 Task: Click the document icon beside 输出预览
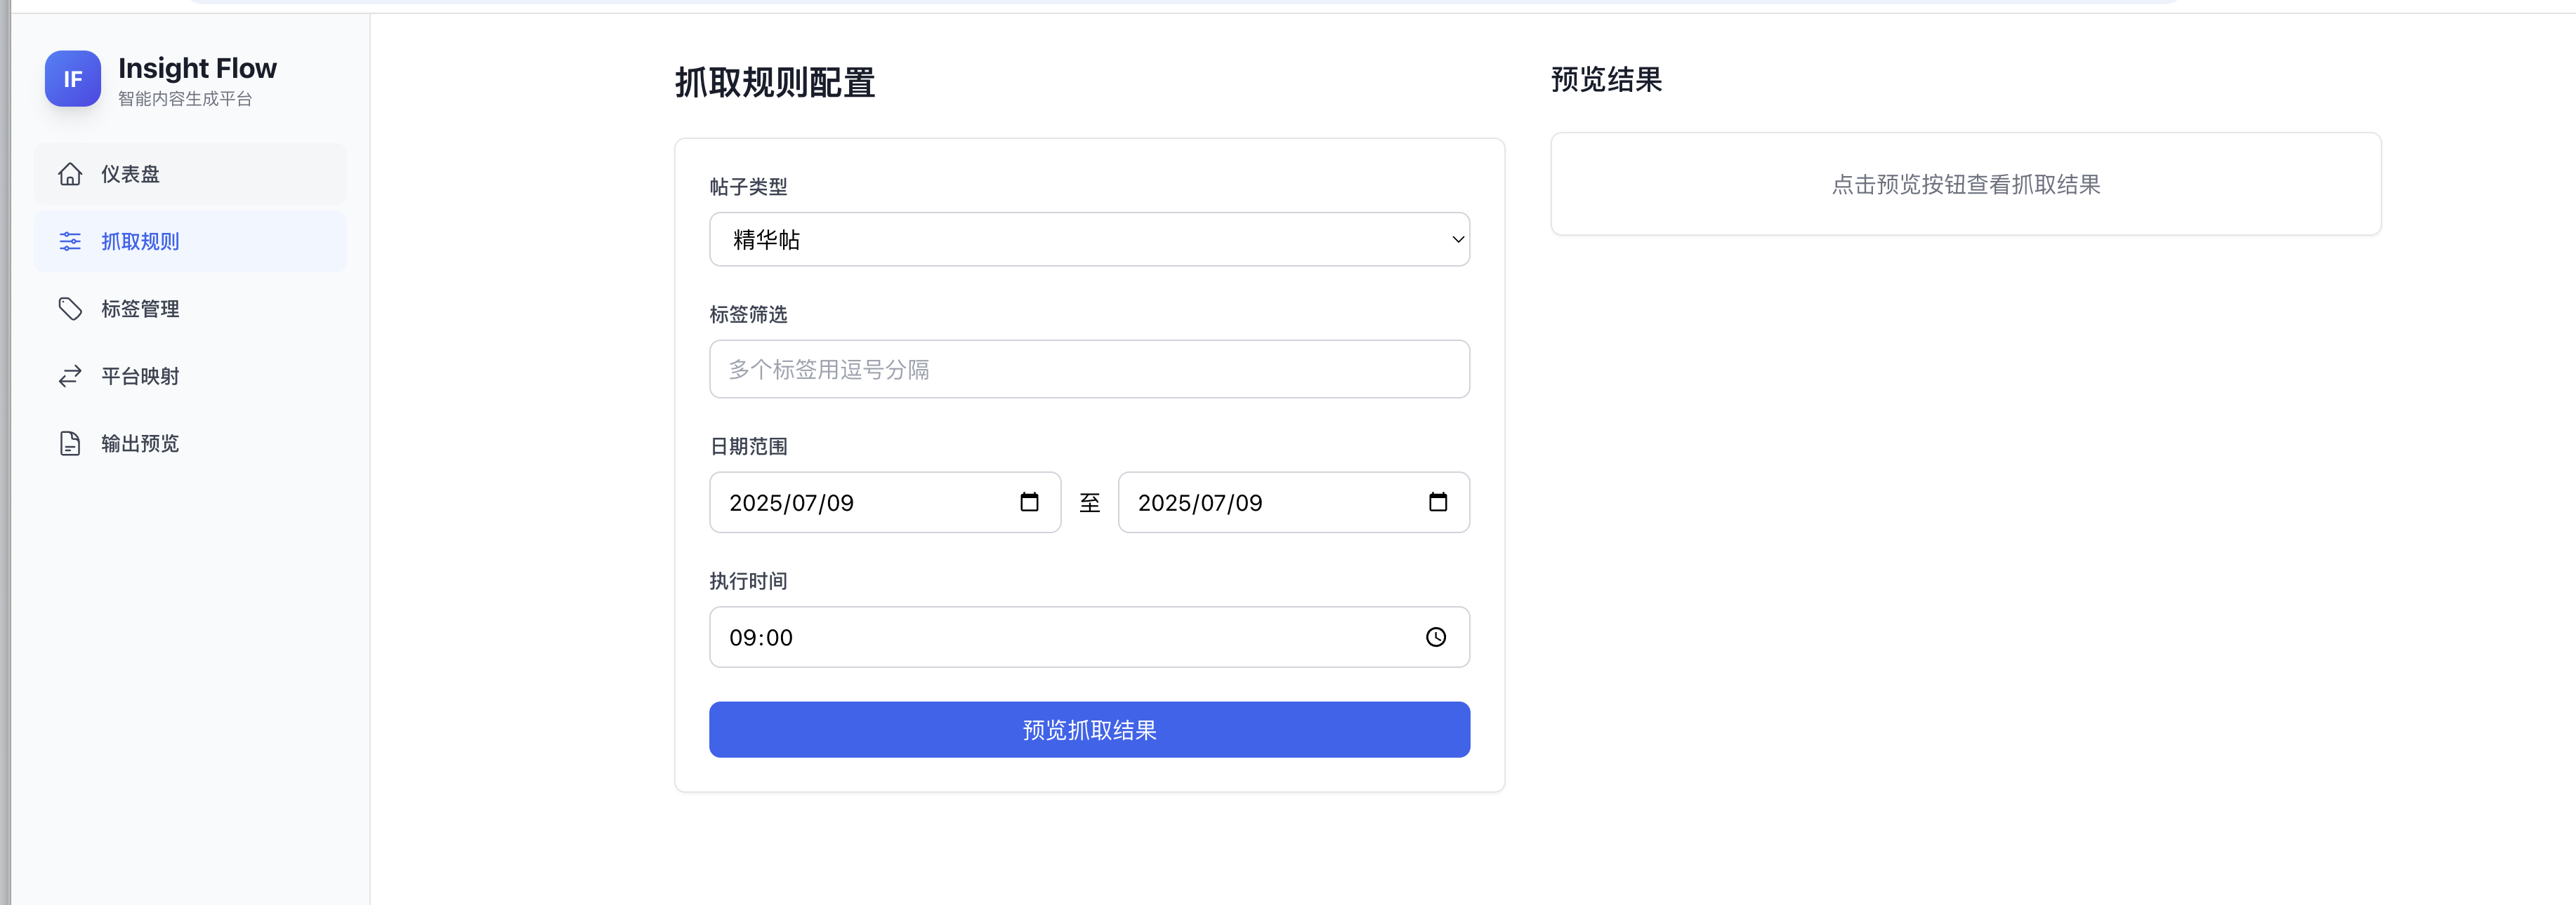coord(70,443)
